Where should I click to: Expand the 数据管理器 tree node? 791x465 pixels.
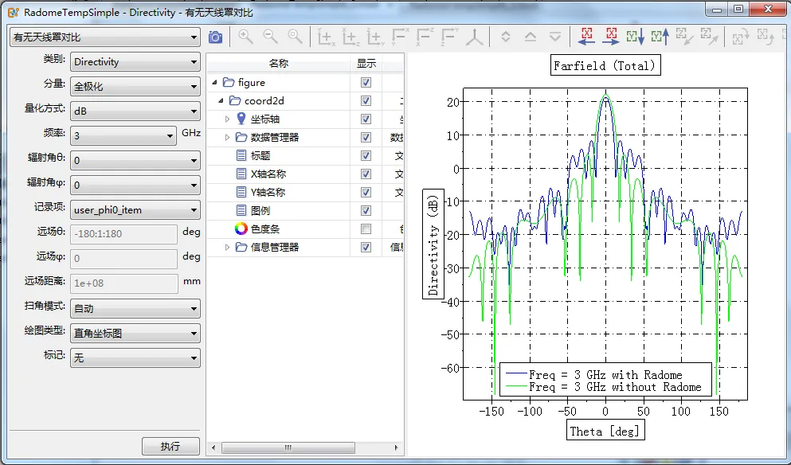coord(227,137)
